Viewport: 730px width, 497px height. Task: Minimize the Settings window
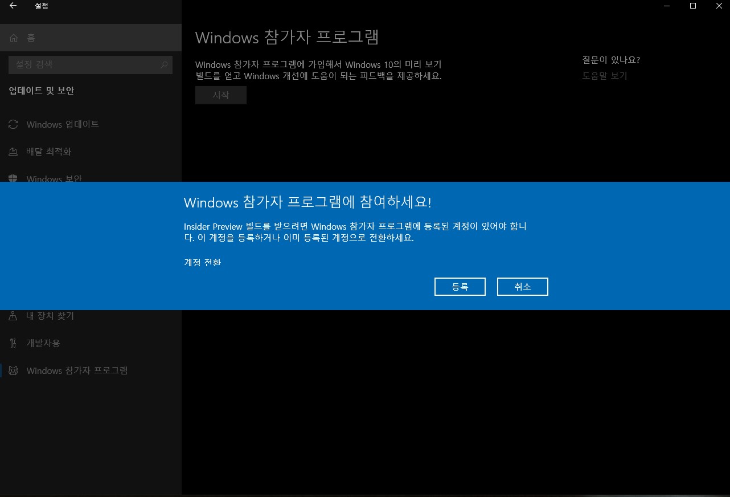[x=666, y=6]
